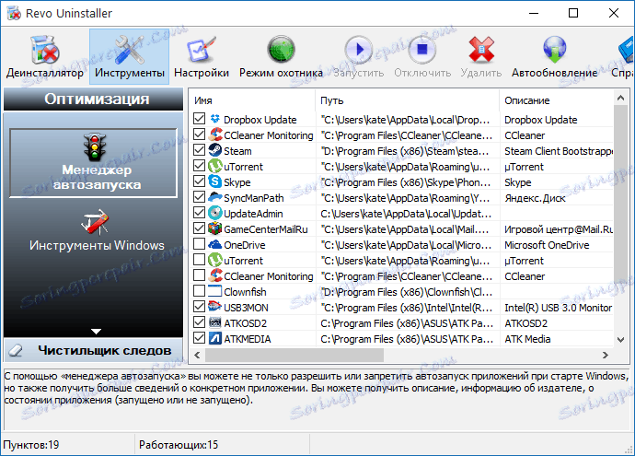Uncheck the ATKMEDIA autostart checkbox

coord(199,338)
